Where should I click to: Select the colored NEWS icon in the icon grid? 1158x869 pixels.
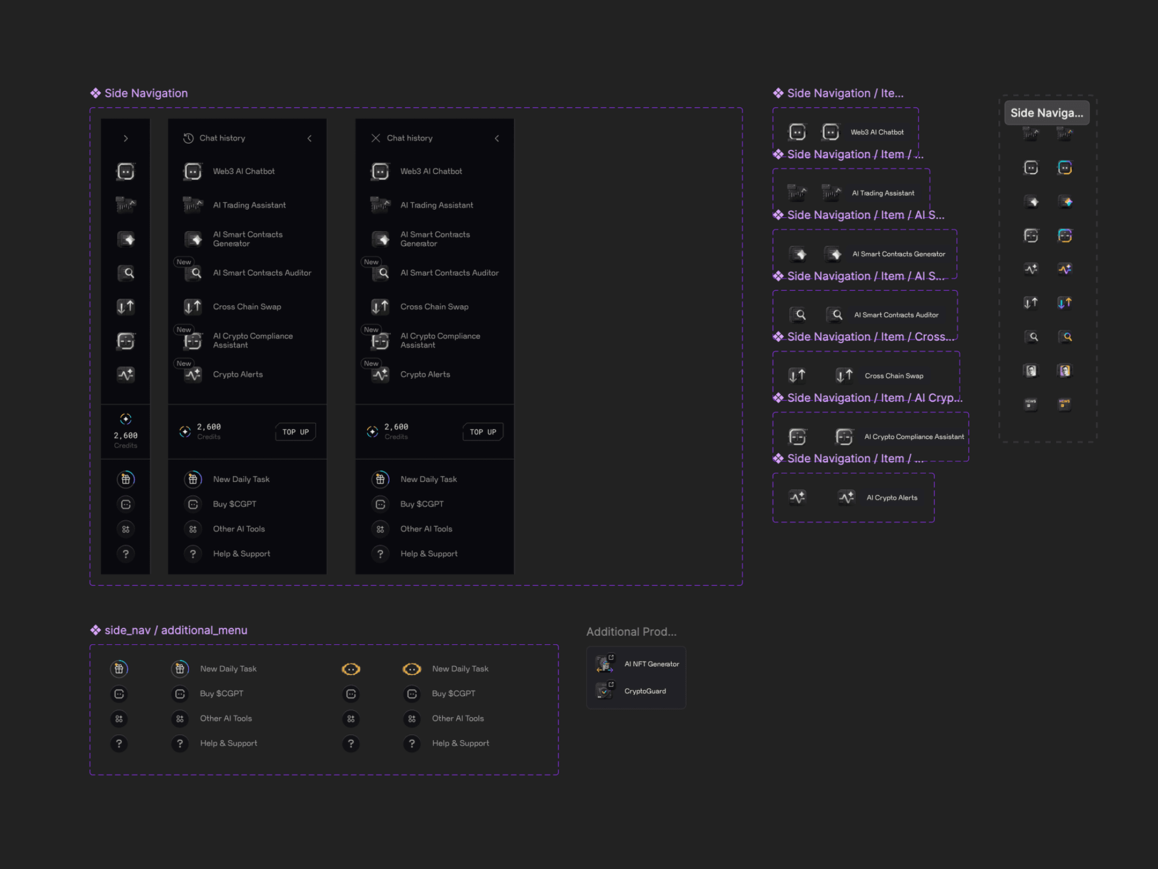point(1065,403)
